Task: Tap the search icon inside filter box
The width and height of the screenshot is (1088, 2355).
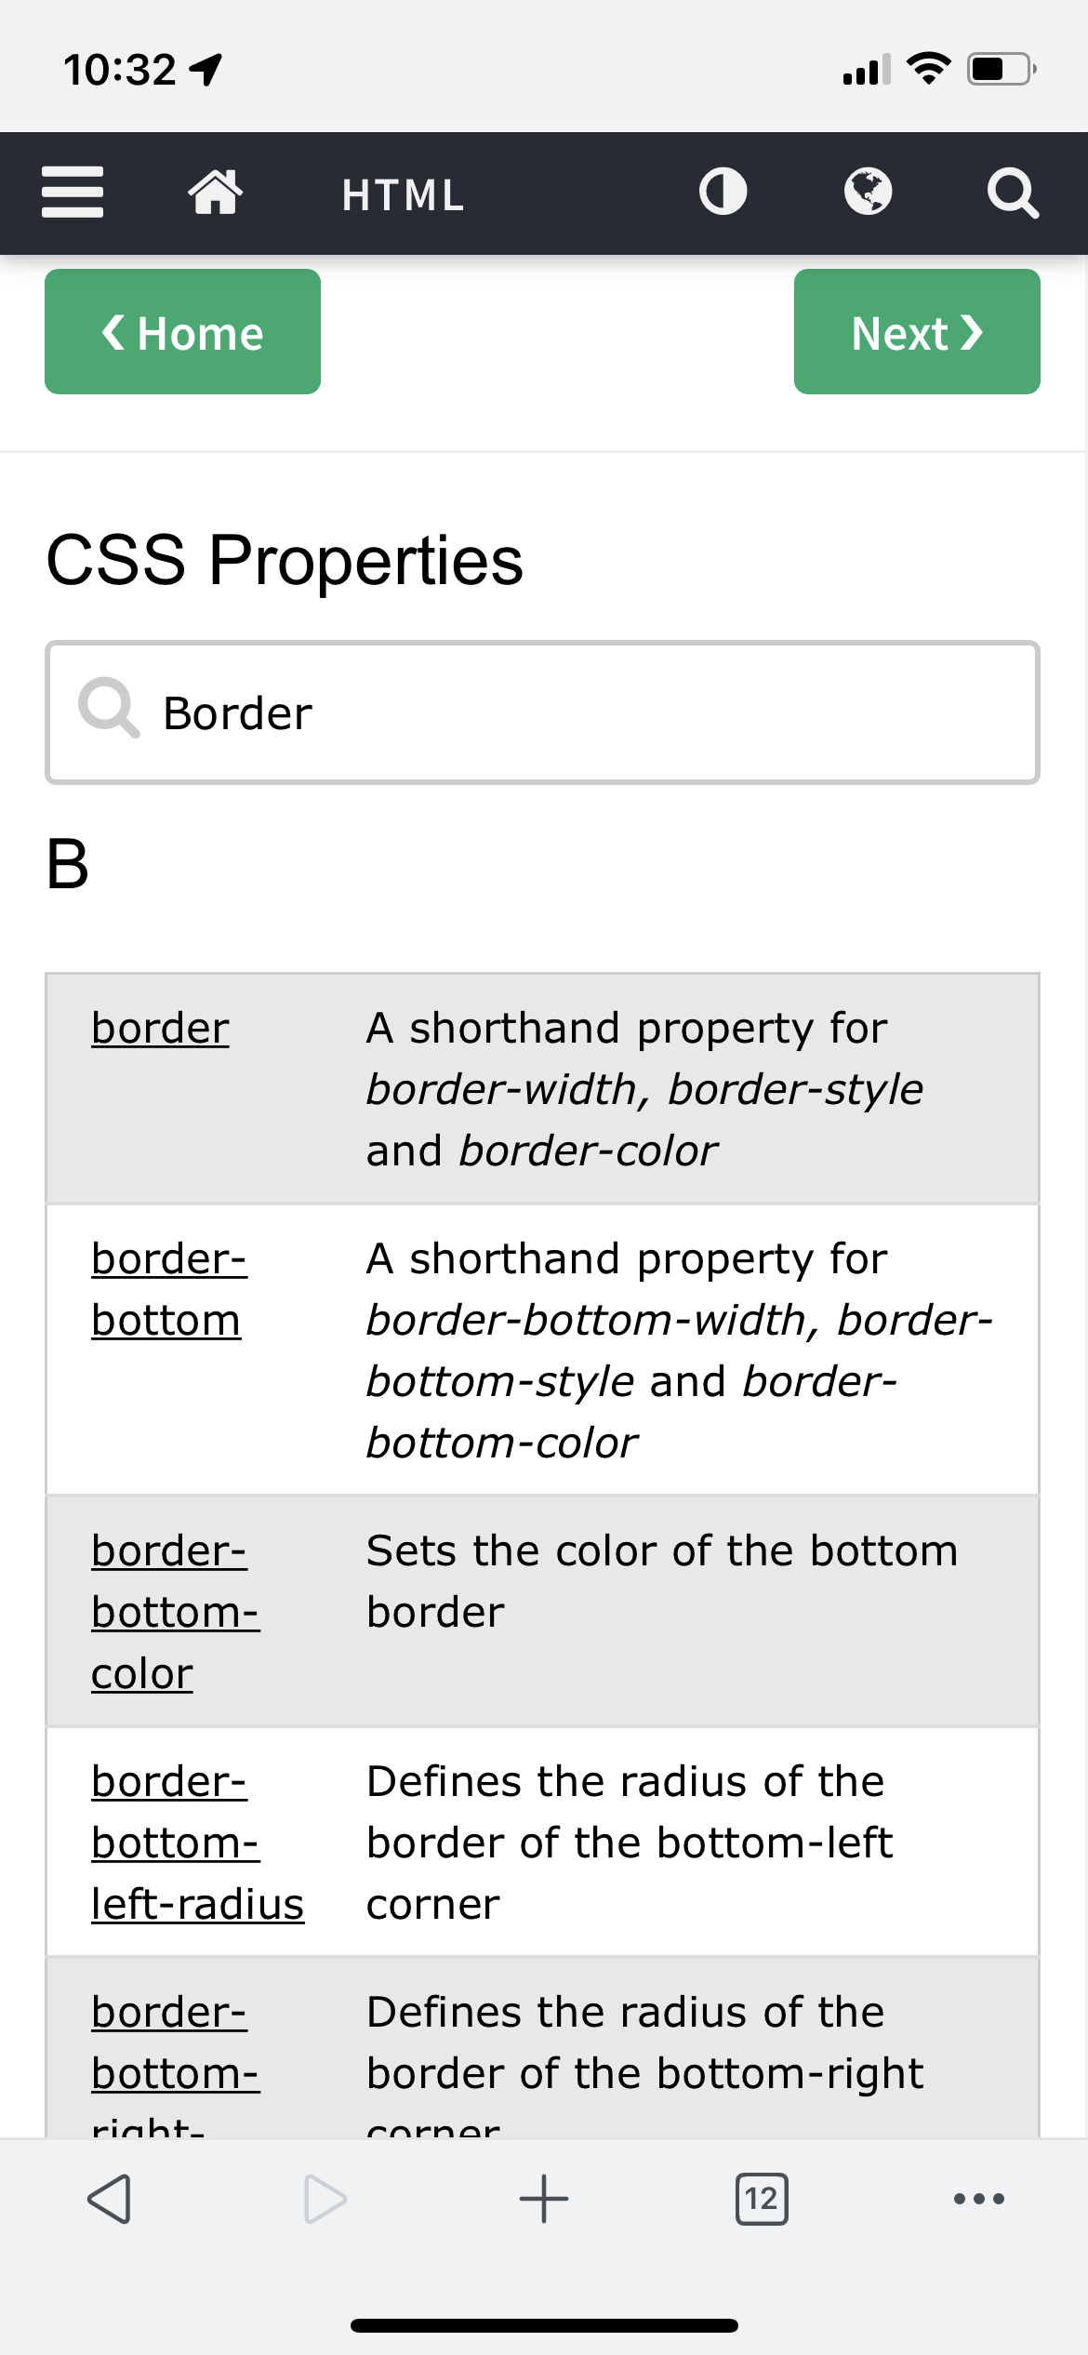Action: point(109,707)
